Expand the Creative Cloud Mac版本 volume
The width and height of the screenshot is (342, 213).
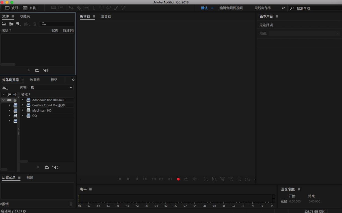(x=22, y=105)
